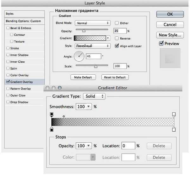Enable the Dither checkbox
This screenshot has width=190, height=180.
117,23
